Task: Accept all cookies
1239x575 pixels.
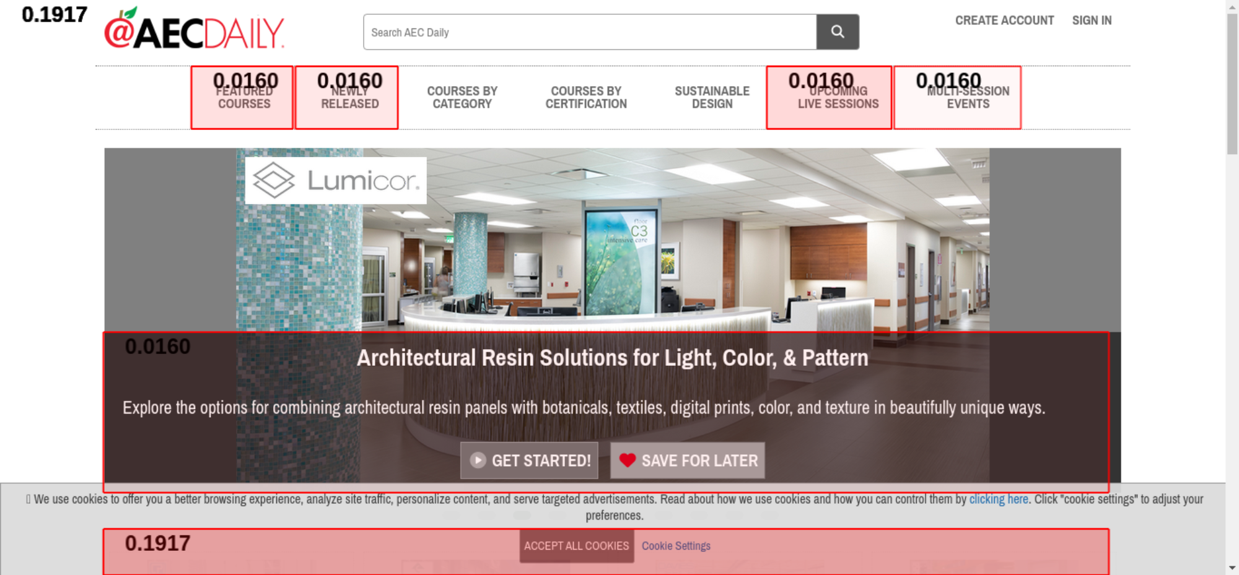Action: 576,546
